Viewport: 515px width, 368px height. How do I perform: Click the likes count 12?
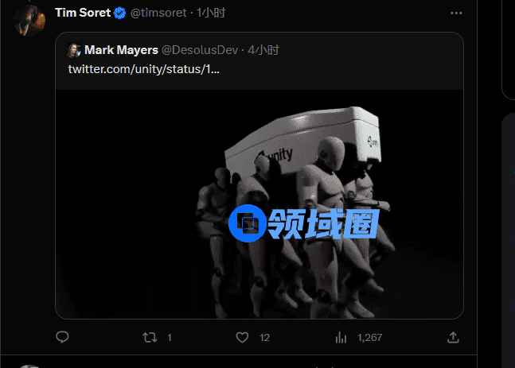pos(264,338)
